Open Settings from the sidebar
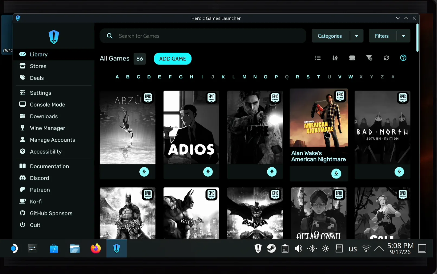Image resolution: width=437 pixels, height=274 pixels. 54,93
